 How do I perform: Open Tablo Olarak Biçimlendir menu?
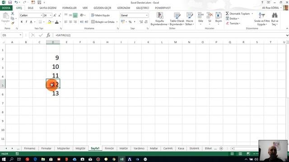click(x=177, y=19)
